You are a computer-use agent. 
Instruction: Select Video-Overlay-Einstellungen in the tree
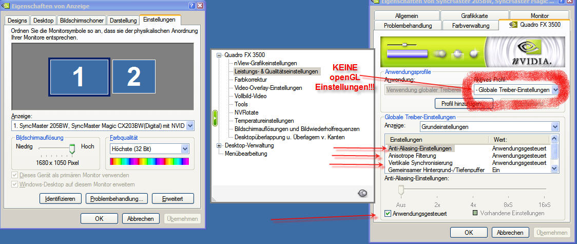tap(268, 88)
